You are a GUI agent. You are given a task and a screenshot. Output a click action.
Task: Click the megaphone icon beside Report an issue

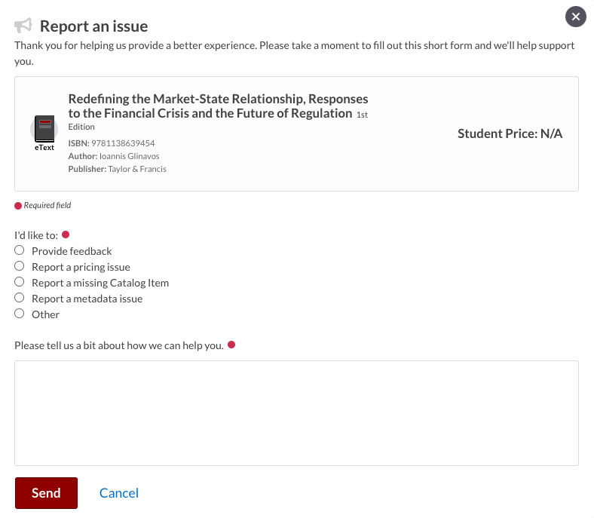click(23, 26)
